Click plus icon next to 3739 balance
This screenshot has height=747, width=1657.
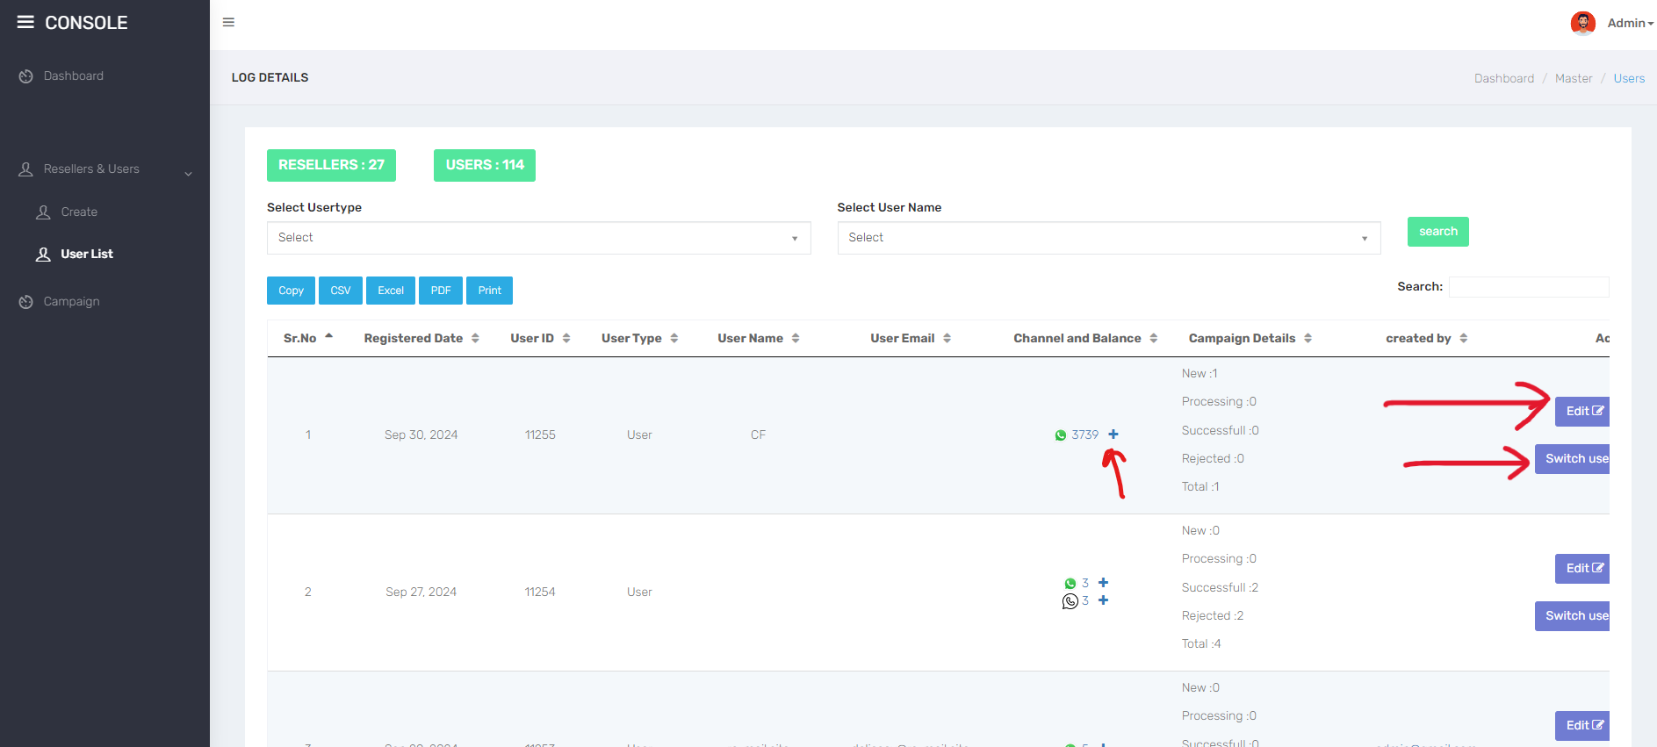pos(1113,435)
